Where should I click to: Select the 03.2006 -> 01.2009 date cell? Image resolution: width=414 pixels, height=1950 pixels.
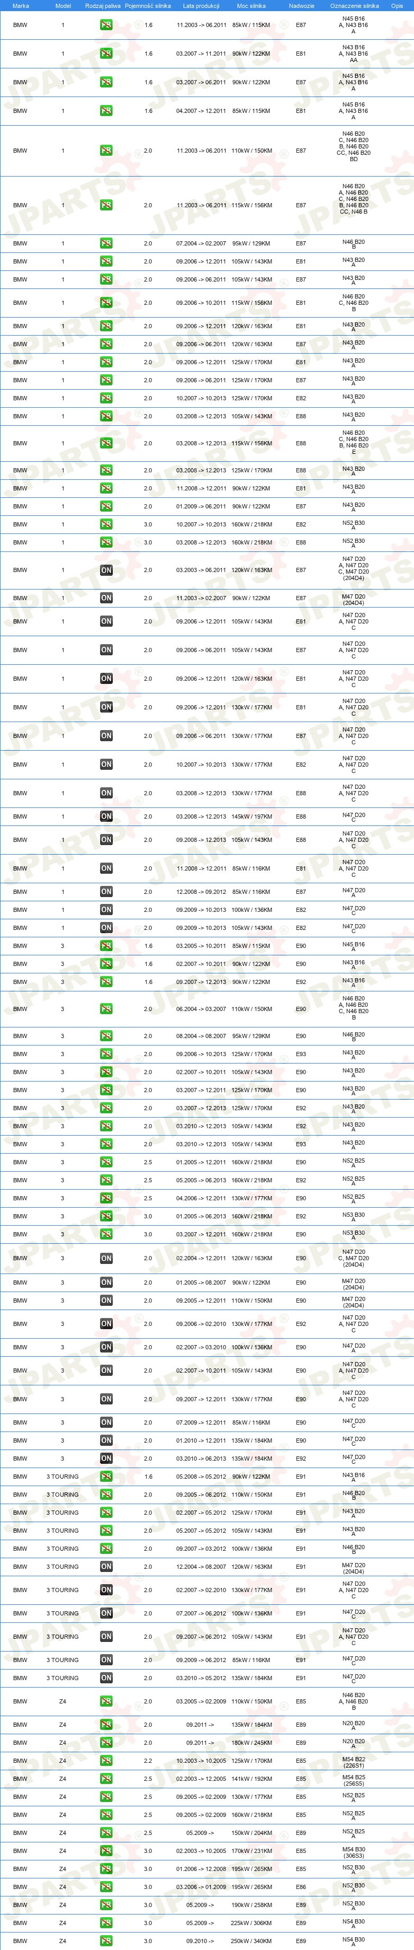[201, 1886]
